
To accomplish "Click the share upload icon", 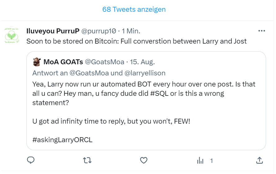I will pyautogui.click(x=260, y=160).
